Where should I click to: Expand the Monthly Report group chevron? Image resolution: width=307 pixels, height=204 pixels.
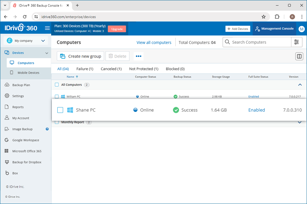(299, 122)
